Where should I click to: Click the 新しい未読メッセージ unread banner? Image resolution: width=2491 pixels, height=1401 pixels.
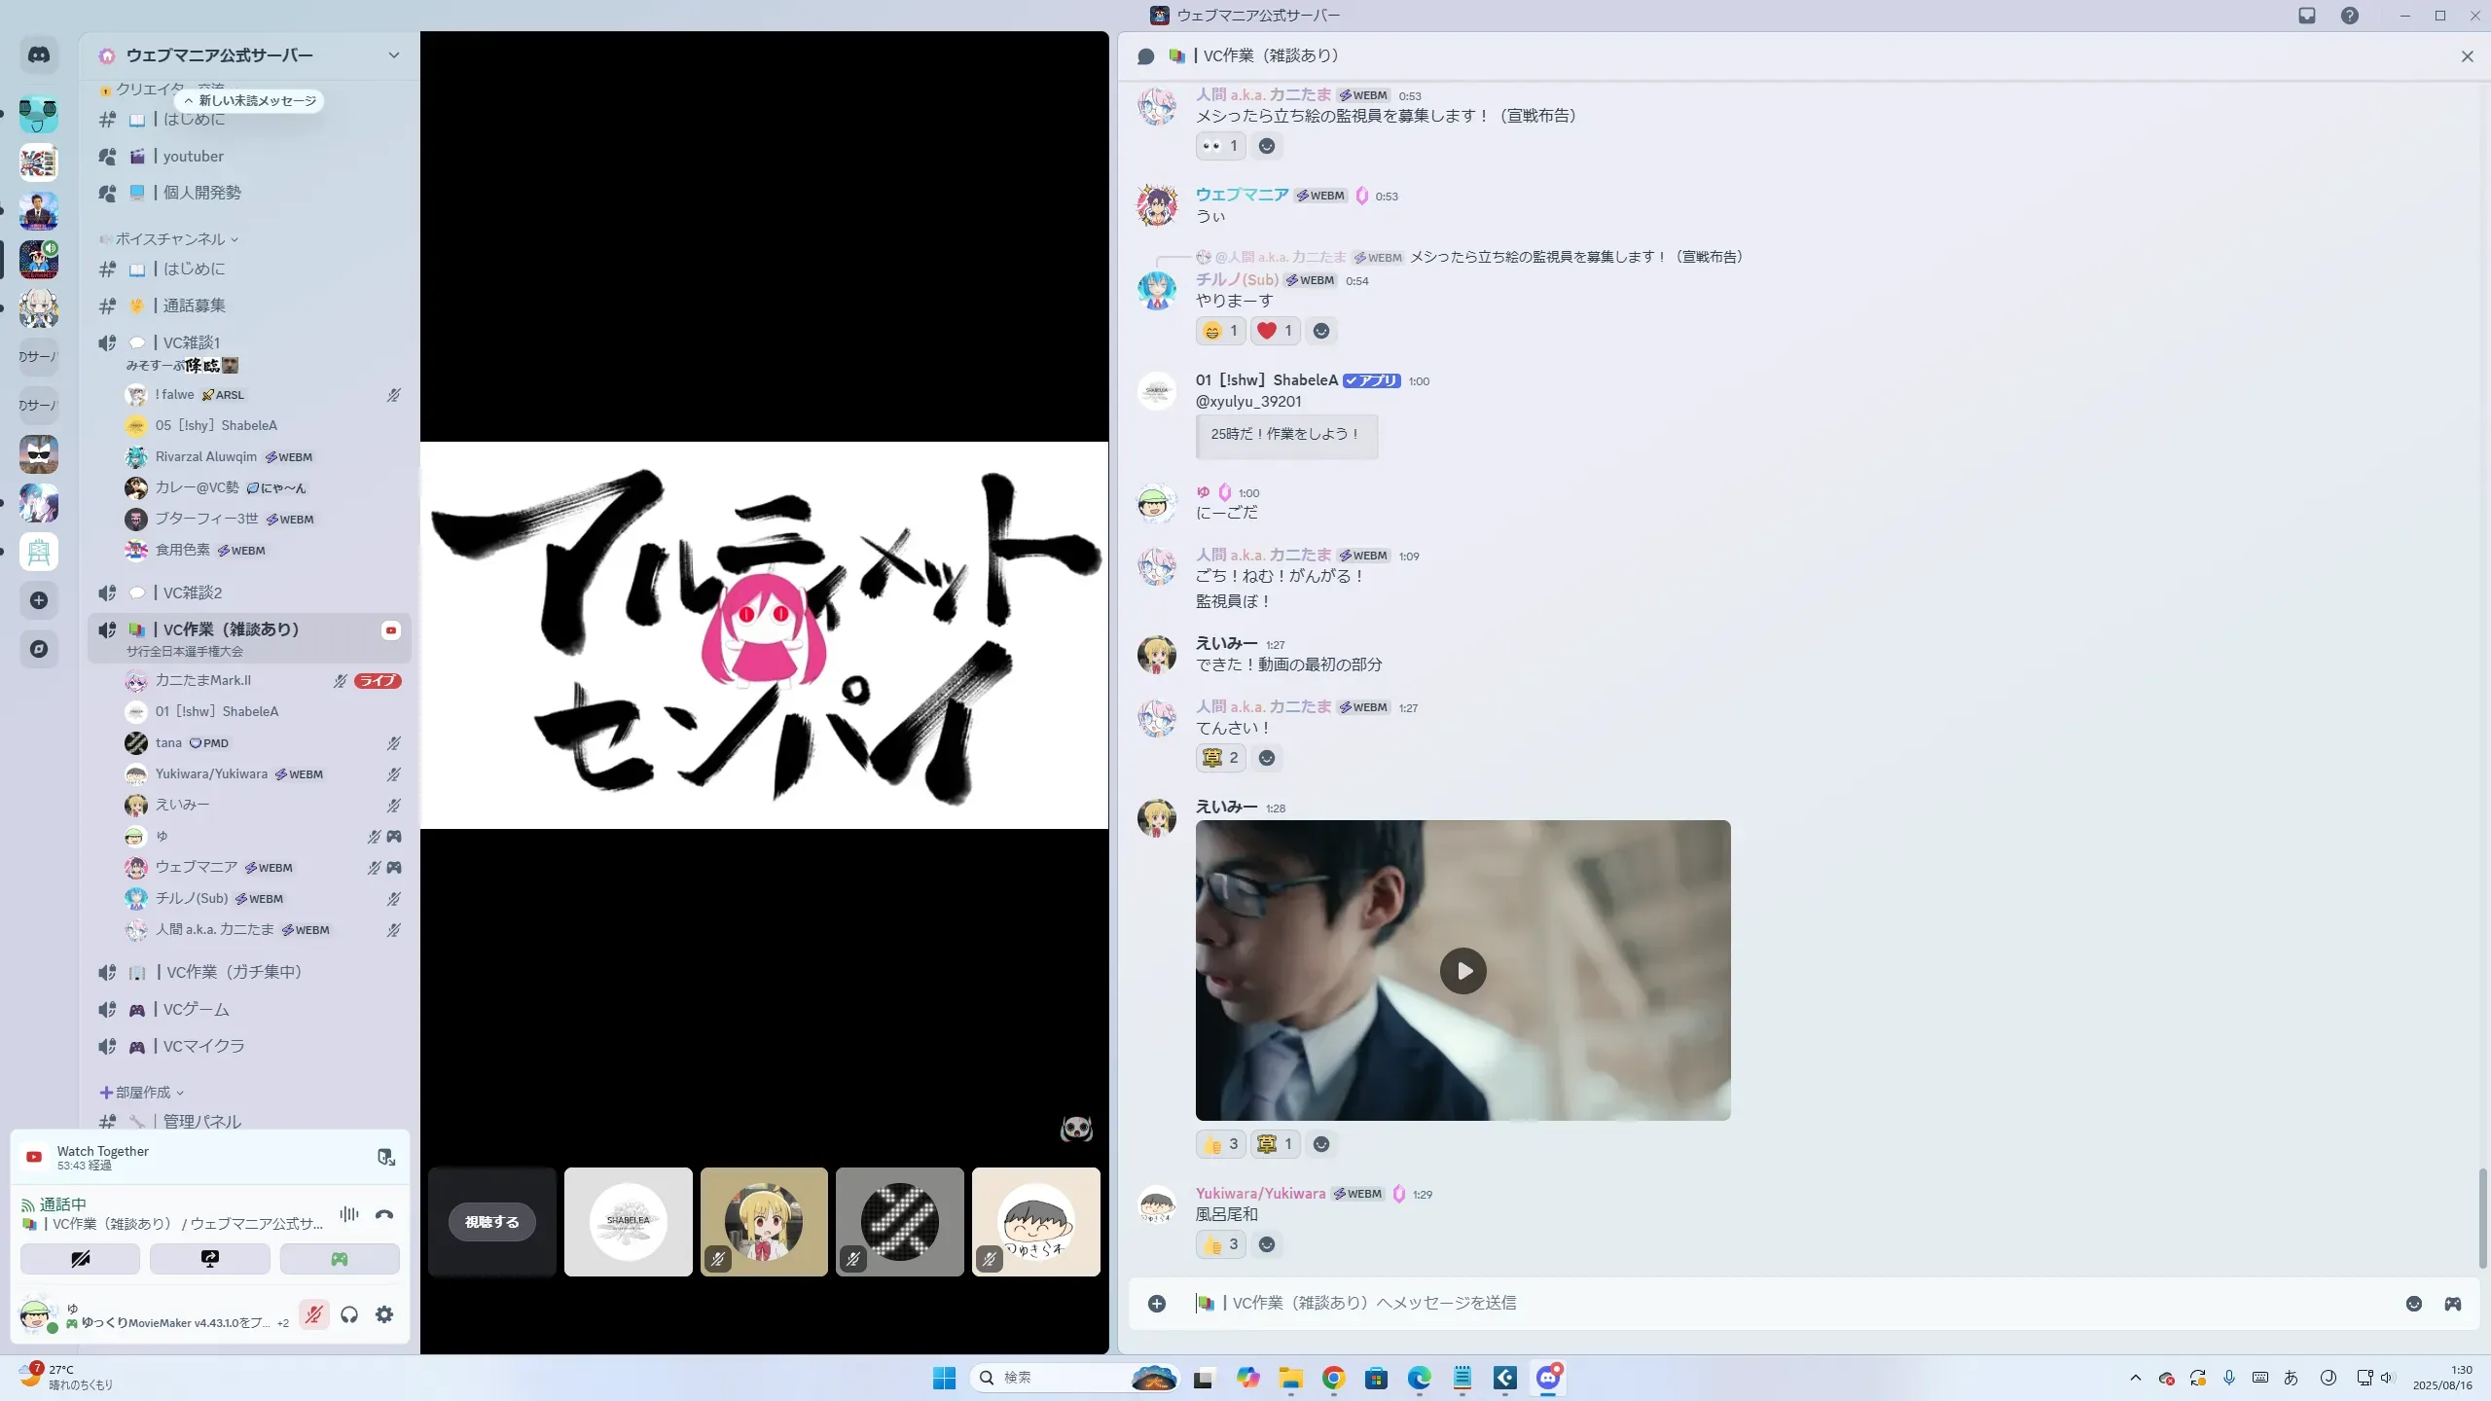251,101
